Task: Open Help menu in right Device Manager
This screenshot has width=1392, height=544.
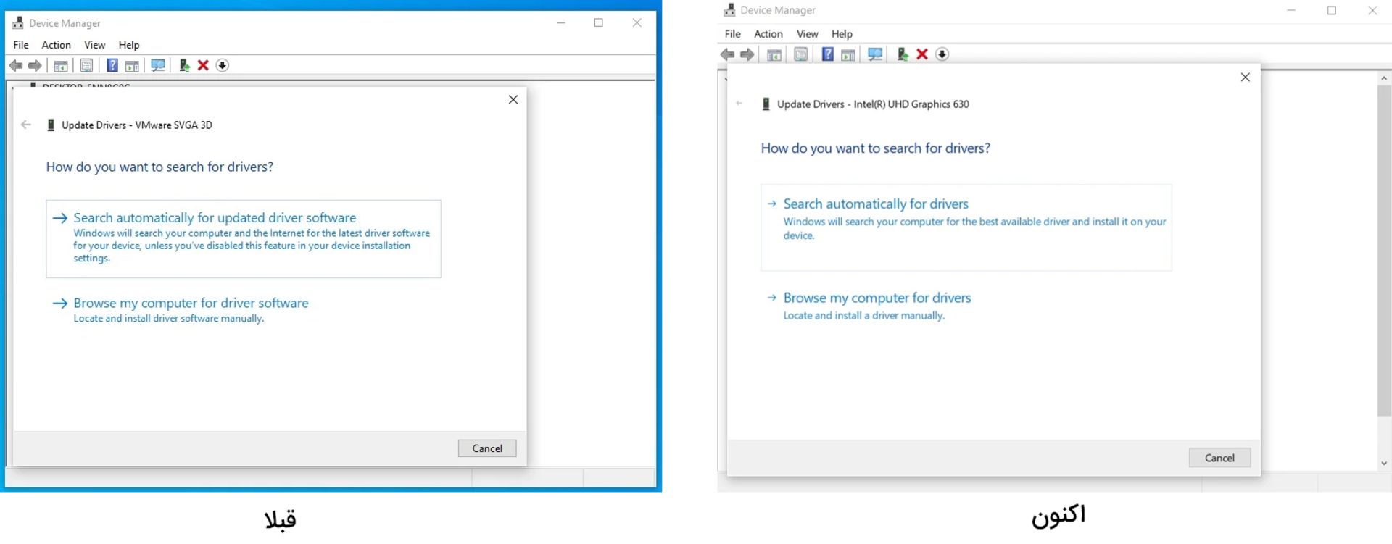Action: point(842,34)
